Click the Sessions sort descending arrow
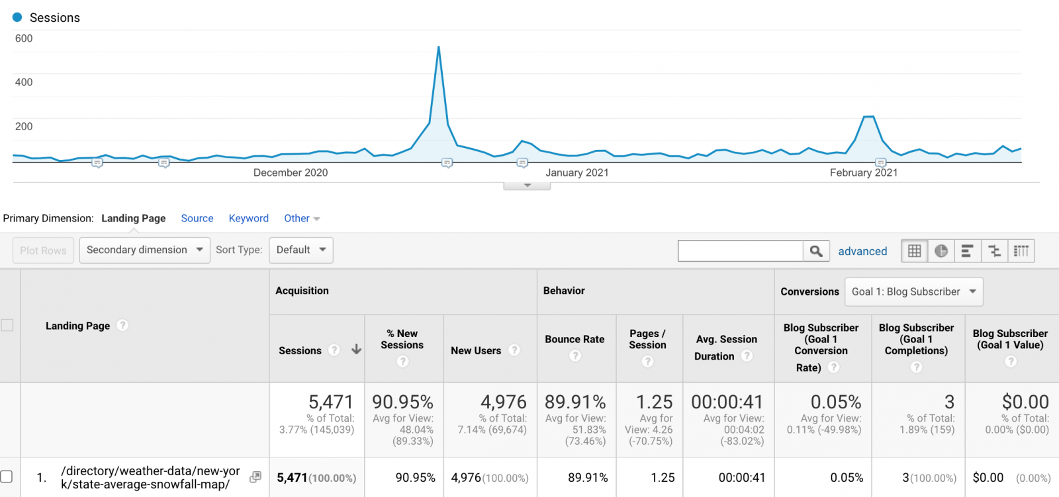Viewport: 1059px width, 497px height. tap(356, 350)
